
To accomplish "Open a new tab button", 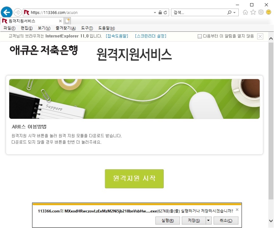I will (x=67, y=21).
